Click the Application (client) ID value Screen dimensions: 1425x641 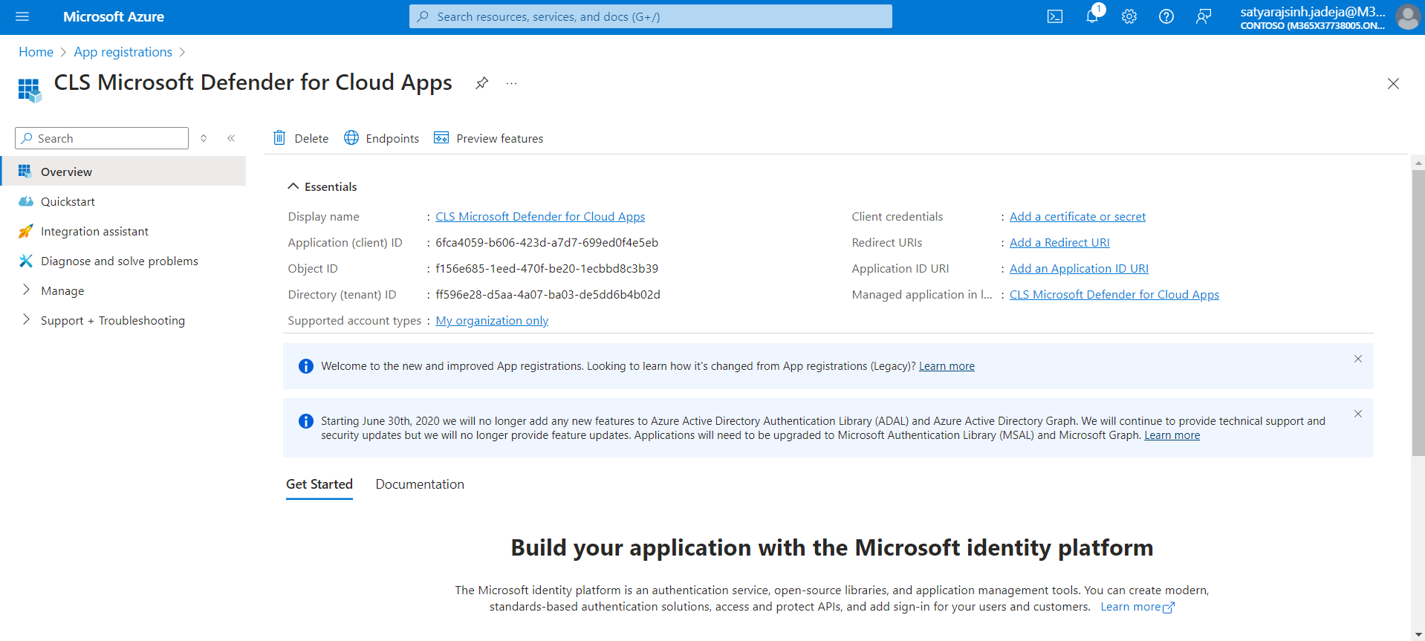point(547,242)
